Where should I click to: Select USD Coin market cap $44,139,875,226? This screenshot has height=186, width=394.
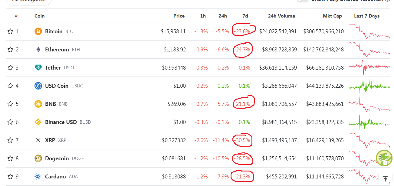[325, 86]
